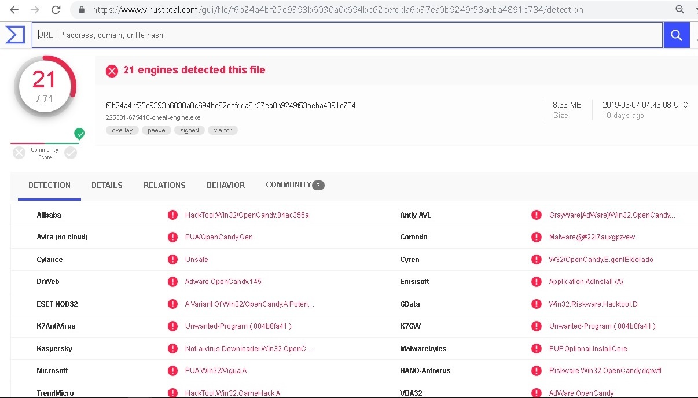Switch to the DETAILS tab
This screenshot has height=398, width=698.
pos(107,185)
